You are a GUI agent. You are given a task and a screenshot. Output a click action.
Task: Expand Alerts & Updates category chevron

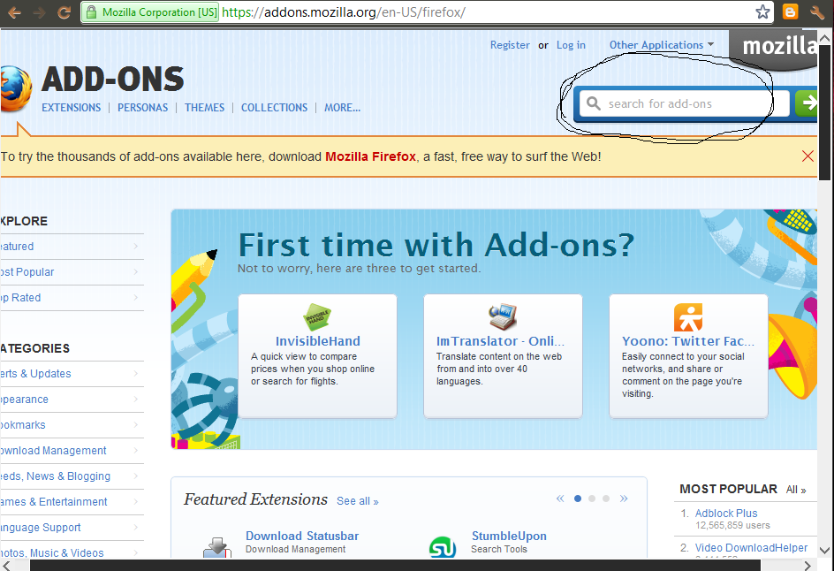click(x=136, y=374)
